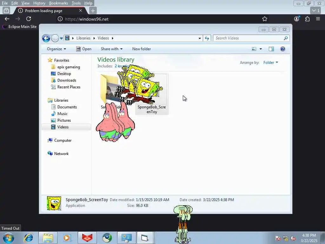
Task: Open Windows Explorer taskbar icon
Action: [48, 238]
